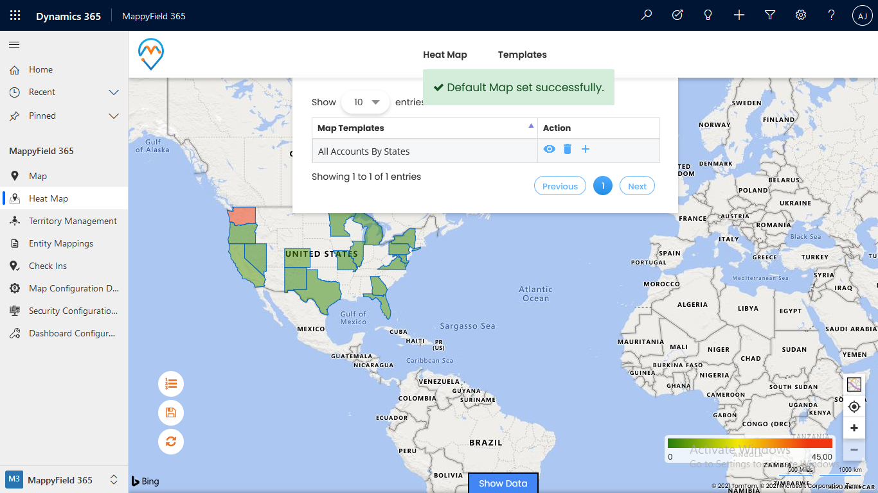Open Entity Mappings in sidebar

pos(64,243)
